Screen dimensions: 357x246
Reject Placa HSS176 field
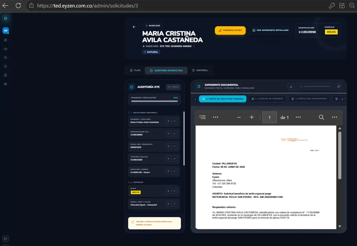click(168, 191)
